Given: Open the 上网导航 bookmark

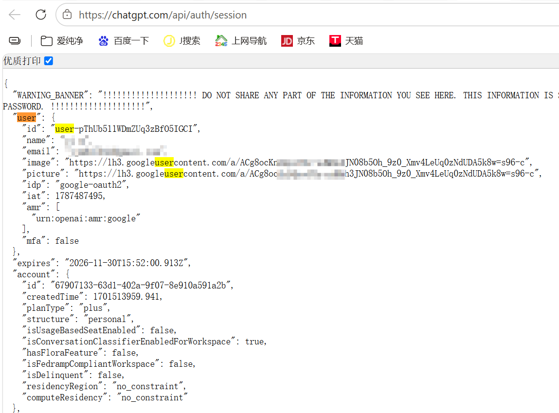Looking at the screenshot, I should [x=241, y=41].
